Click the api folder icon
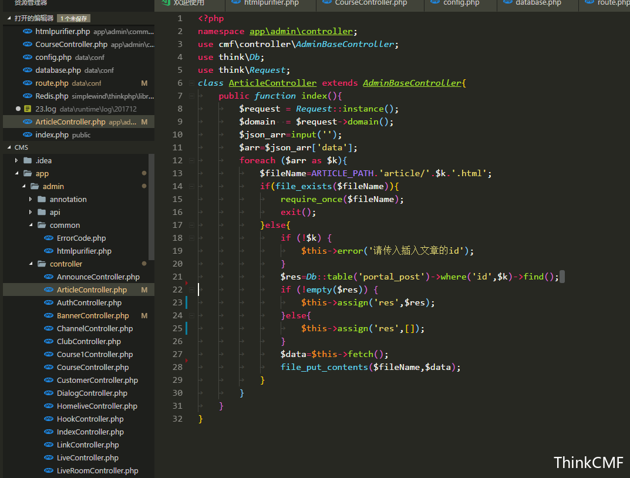This screenshot has width=630, height=478. click(x=42, y=212)
